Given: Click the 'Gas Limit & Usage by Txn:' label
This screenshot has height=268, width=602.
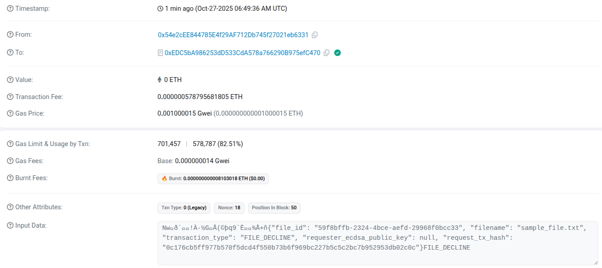Looking at the screenshot, I should click(53, 144).
